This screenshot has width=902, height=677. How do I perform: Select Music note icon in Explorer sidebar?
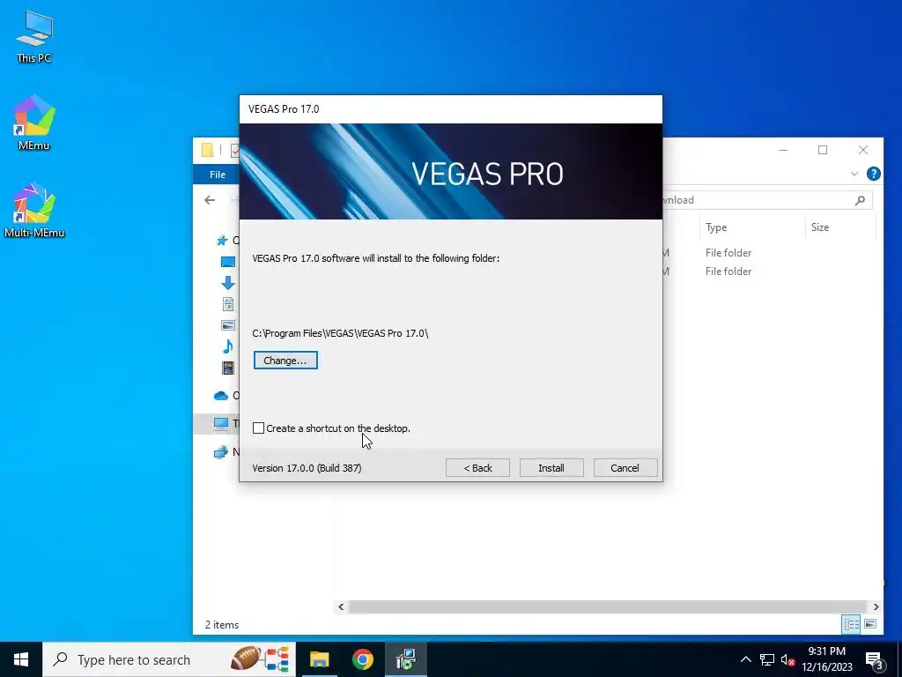(x=228, y=346)
